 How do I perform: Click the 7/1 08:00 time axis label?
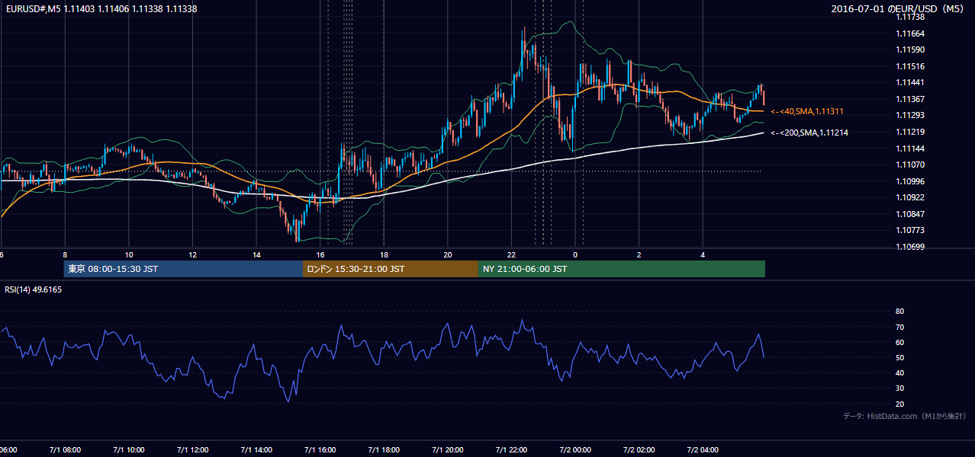click(65, 449)
